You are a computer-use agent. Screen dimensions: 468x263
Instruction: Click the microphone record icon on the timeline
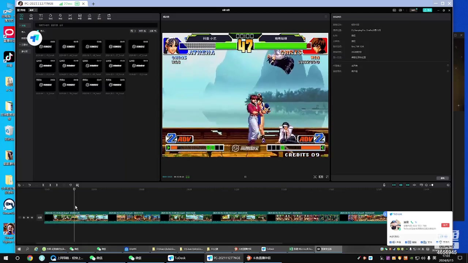(384, 185)
